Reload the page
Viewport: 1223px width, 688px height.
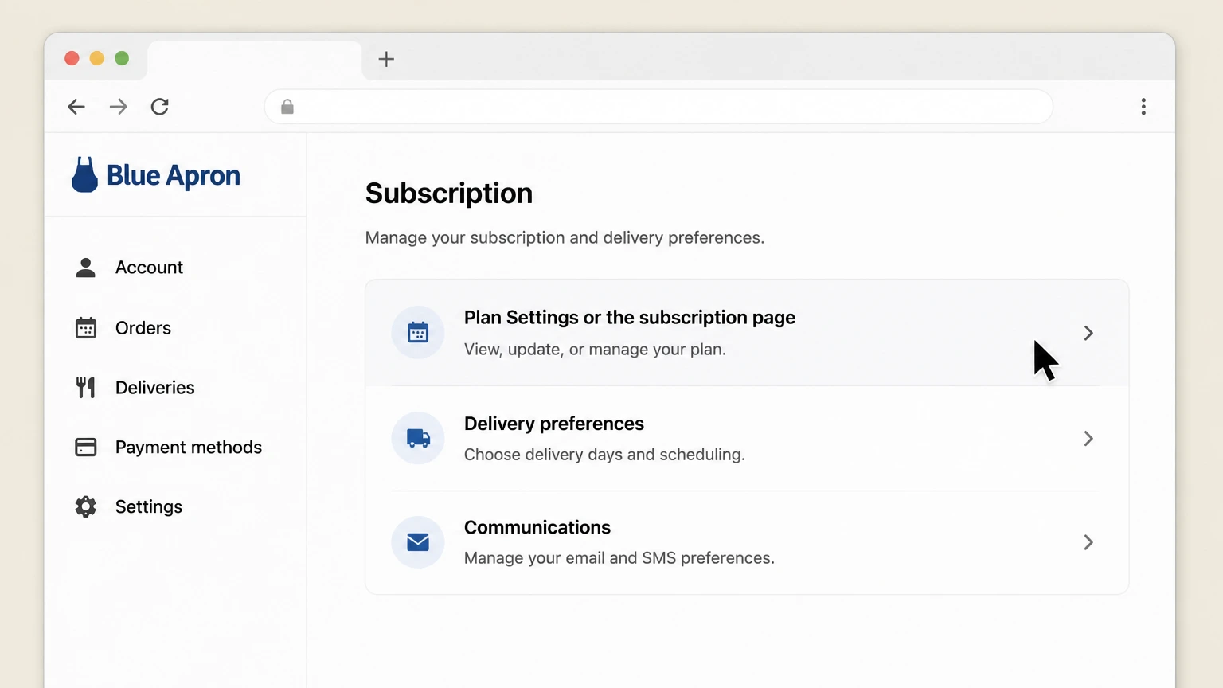160,107
